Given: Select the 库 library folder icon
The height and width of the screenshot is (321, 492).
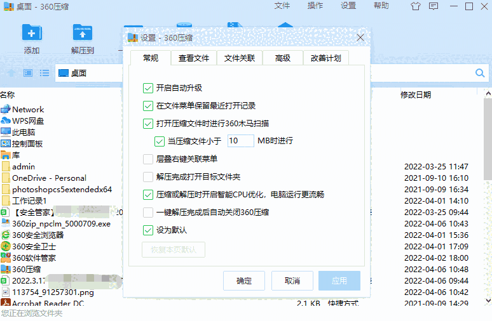Looking at the screenshot, I should (6, 155).
